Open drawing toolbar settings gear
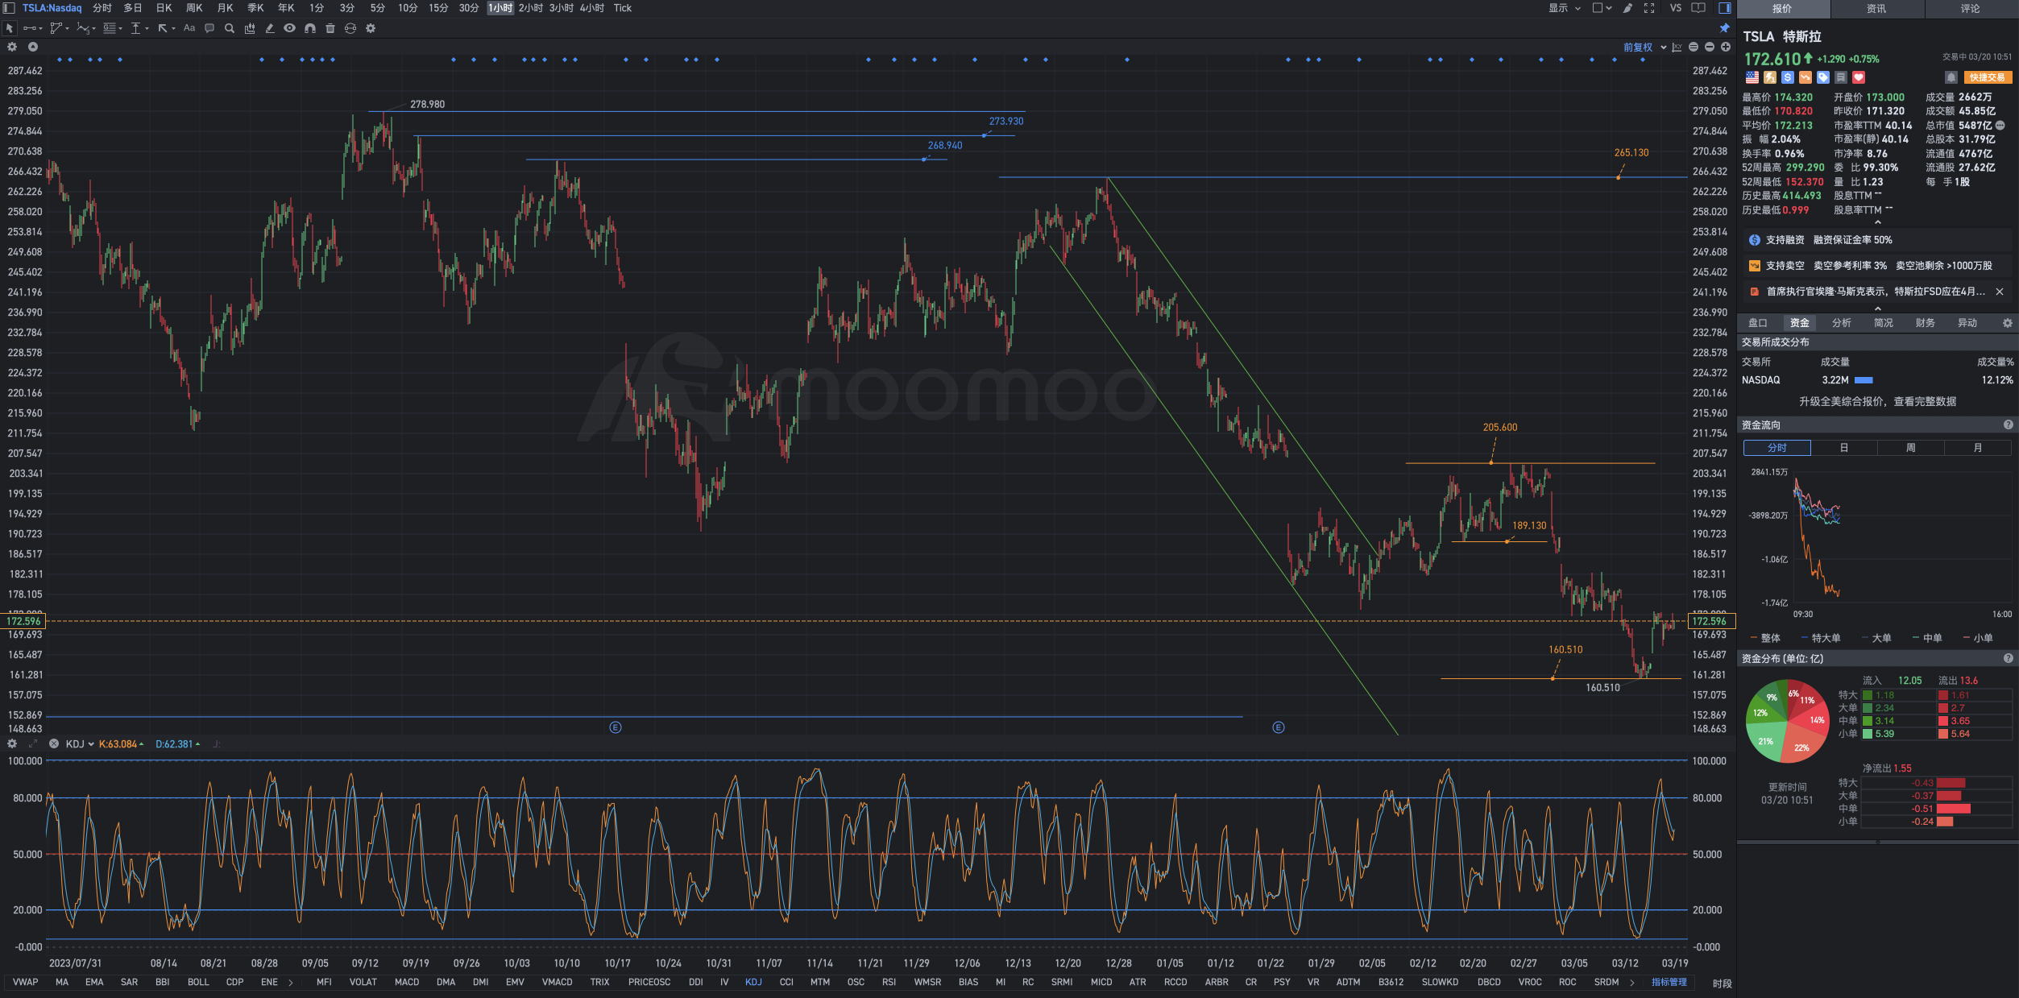 [x=371, y=28]
